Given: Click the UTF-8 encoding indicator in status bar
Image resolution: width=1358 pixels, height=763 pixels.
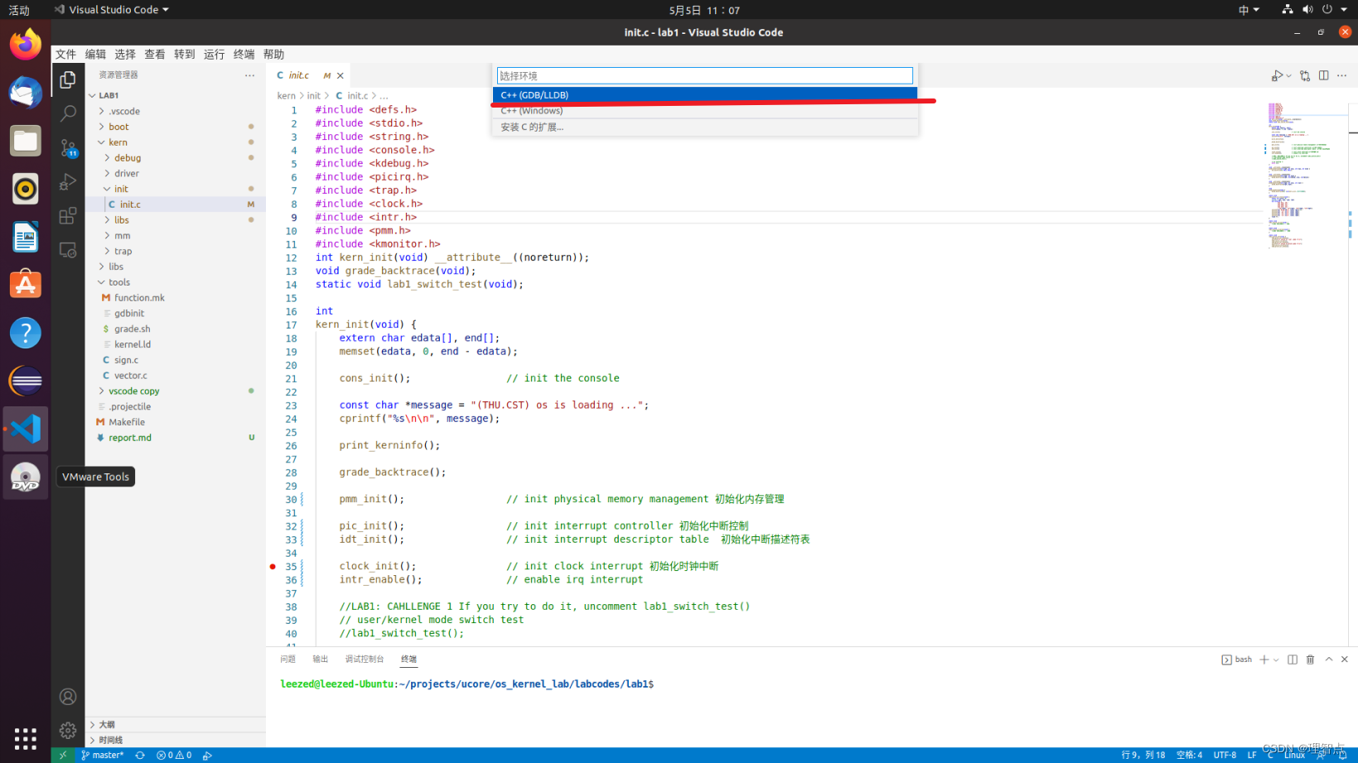Looking at the screenshot, I should (1225, 755).
